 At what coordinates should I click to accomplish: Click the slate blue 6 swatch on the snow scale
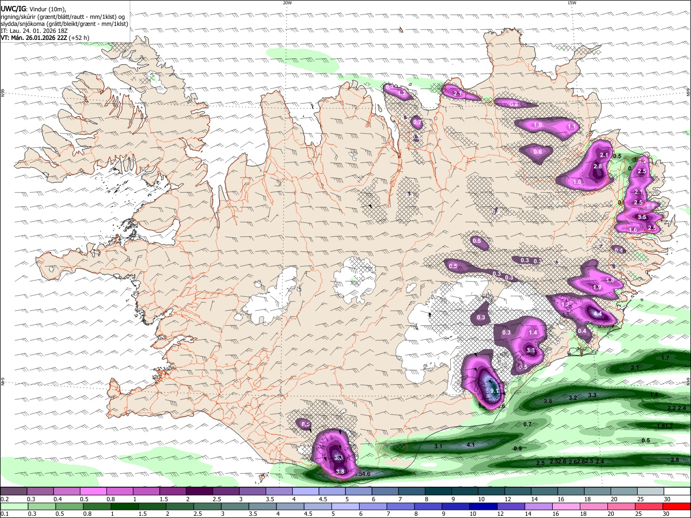(x=385, y=492)
